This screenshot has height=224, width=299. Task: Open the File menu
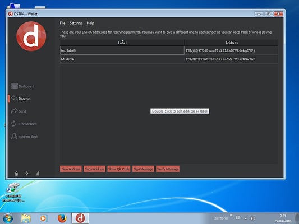[62, 23]
